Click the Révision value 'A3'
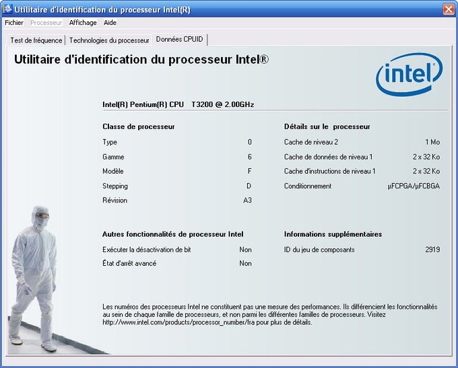Viewport: 458px width, 368px height. tap(247, 200)
